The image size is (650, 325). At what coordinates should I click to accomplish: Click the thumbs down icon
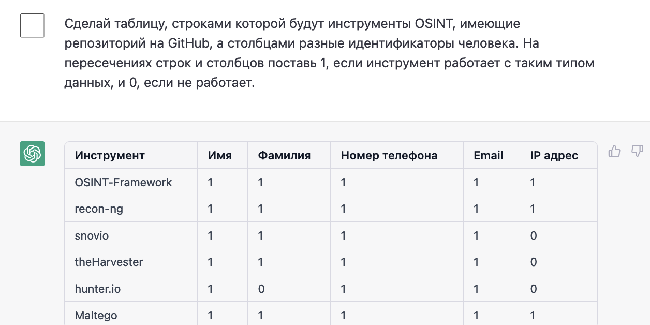[x=637, y=151]
